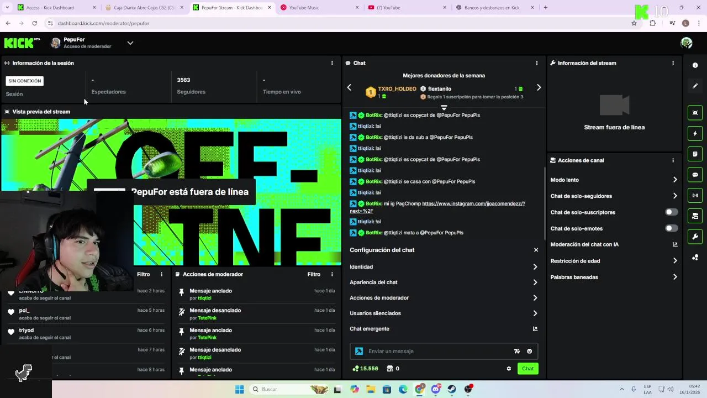Screen dimensions: 707x398
Task: Expand Modo lento settings
Action: pos(675,180)
